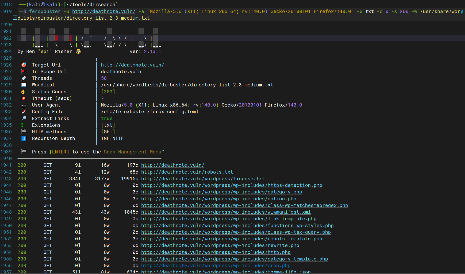465x274 pixels.
Task: Click the syringe icon beside Config File
Action: point(24,111)
